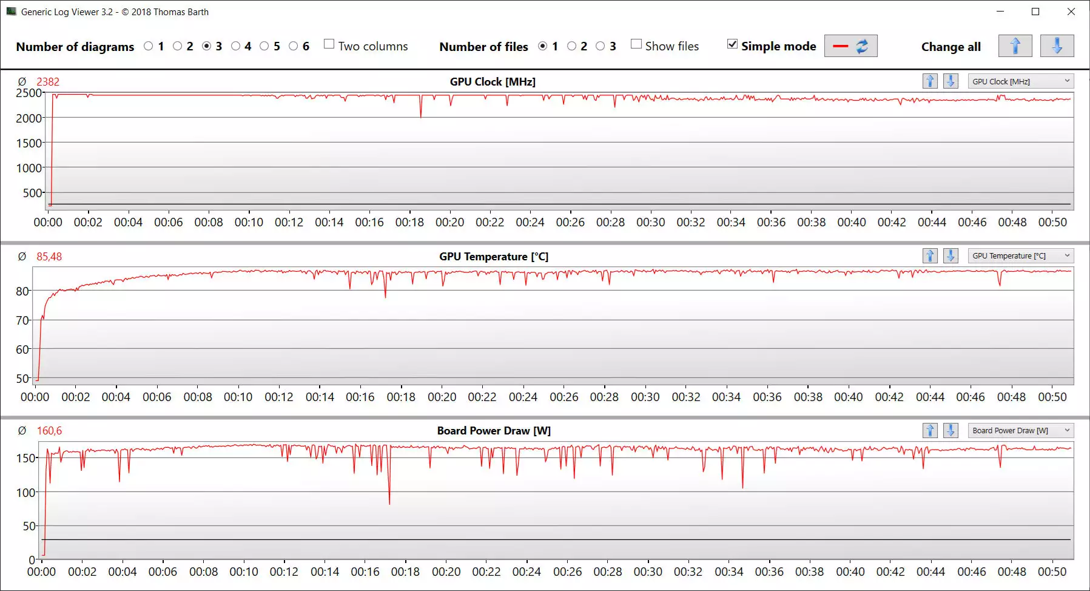The width and height of the screenshot is (1090, 591).
Task: Open the GPU Clock [MHz] dropdown
Action: click(x=1020, y=81)
